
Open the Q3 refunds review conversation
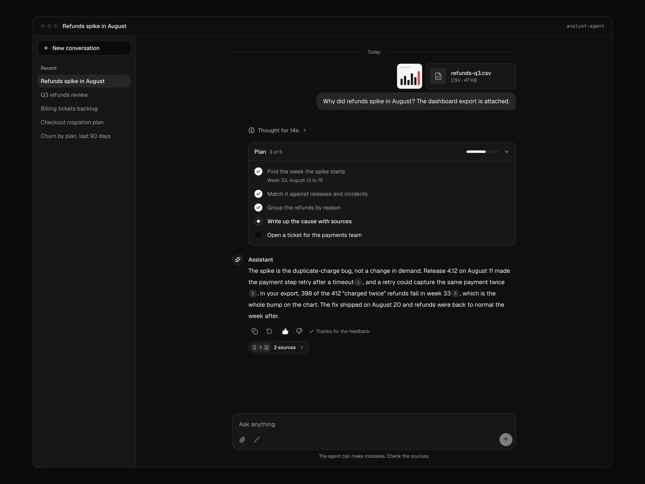coord(84,95)
